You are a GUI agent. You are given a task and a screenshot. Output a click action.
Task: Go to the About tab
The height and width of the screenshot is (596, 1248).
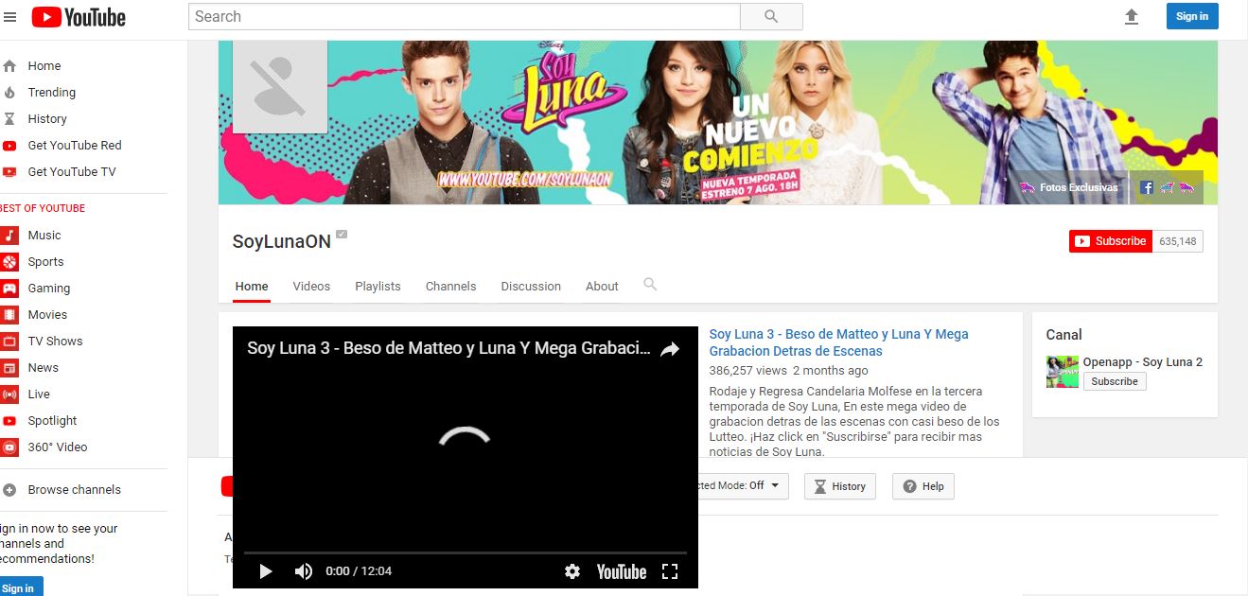tap(602, 286)
